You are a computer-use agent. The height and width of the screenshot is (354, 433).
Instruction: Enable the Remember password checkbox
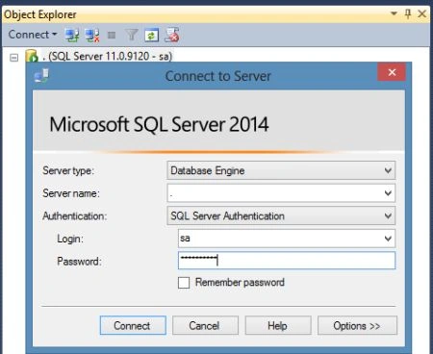tap(184, 283)
